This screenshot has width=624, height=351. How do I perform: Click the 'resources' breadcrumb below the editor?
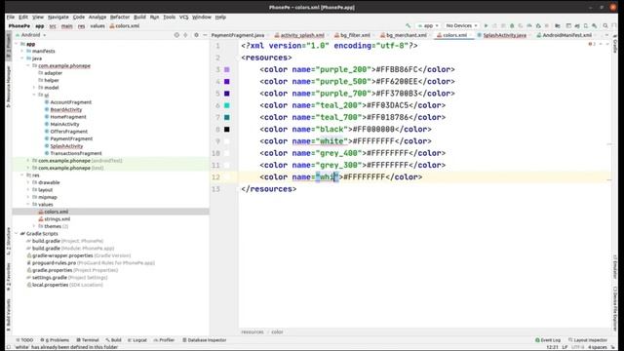tap(253, 331)
